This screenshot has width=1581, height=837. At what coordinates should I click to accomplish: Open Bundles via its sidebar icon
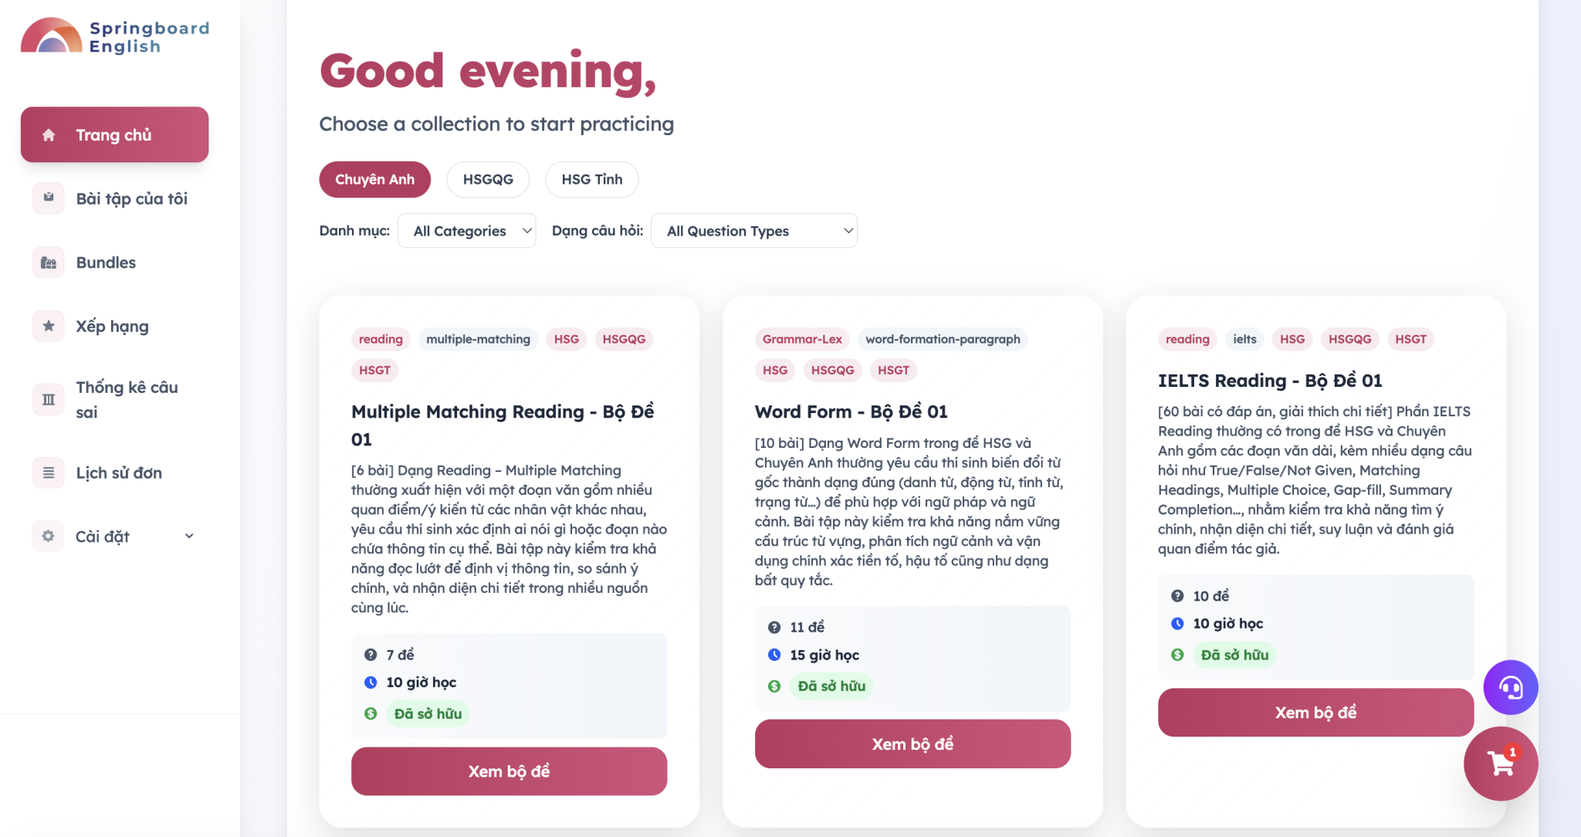coord(49,263)
